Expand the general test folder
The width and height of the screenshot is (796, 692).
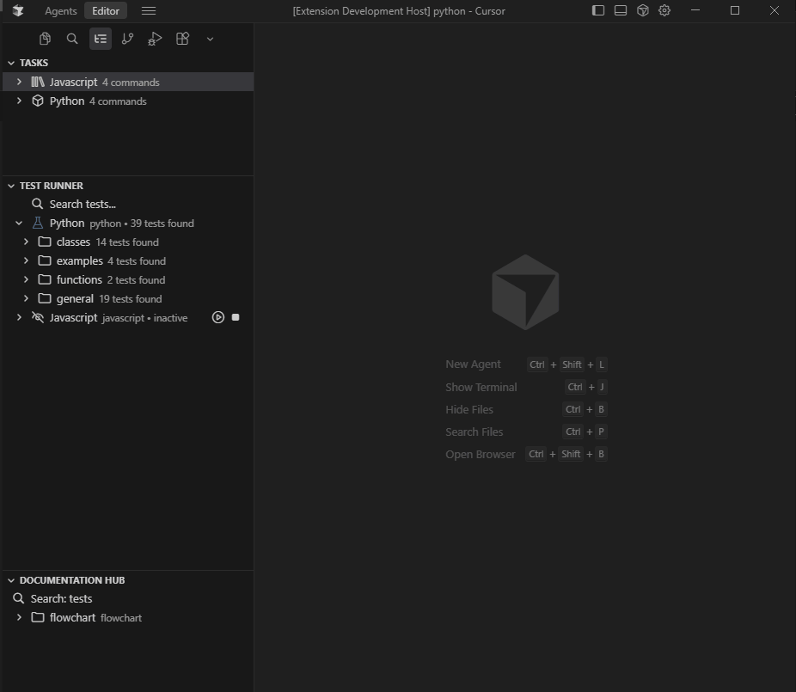coord(27,298)
